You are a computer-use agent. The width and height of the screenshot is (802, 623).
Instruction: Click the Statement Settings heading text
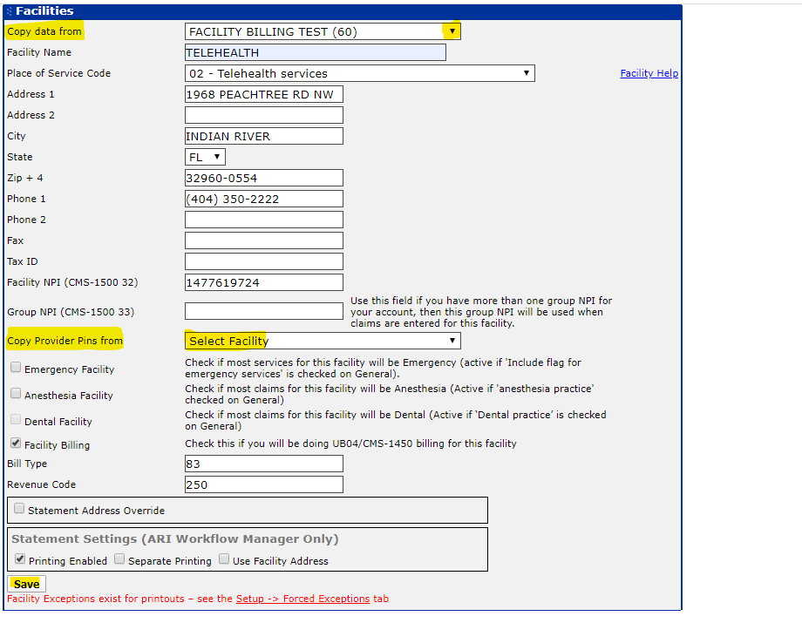click(x=175, y=539)
